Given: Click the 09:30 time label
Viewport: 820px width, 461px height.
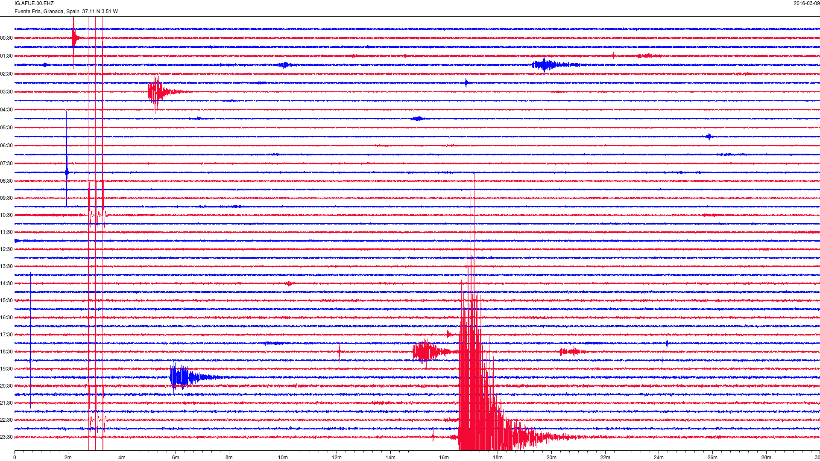Looking at the screenshot, I should coord(6,198).
